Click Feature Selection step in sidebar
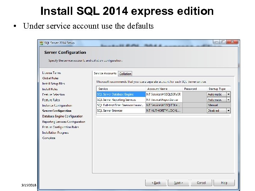This screenshot has width=255, height=191. click(x=53, y=94)
